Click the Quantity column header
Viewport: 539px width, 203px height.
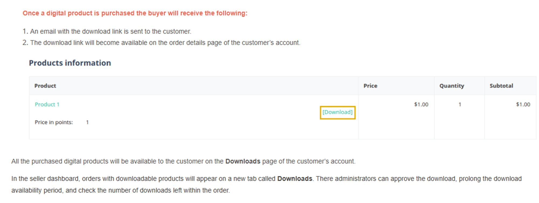pyautogui.click(x=452, y=86)
